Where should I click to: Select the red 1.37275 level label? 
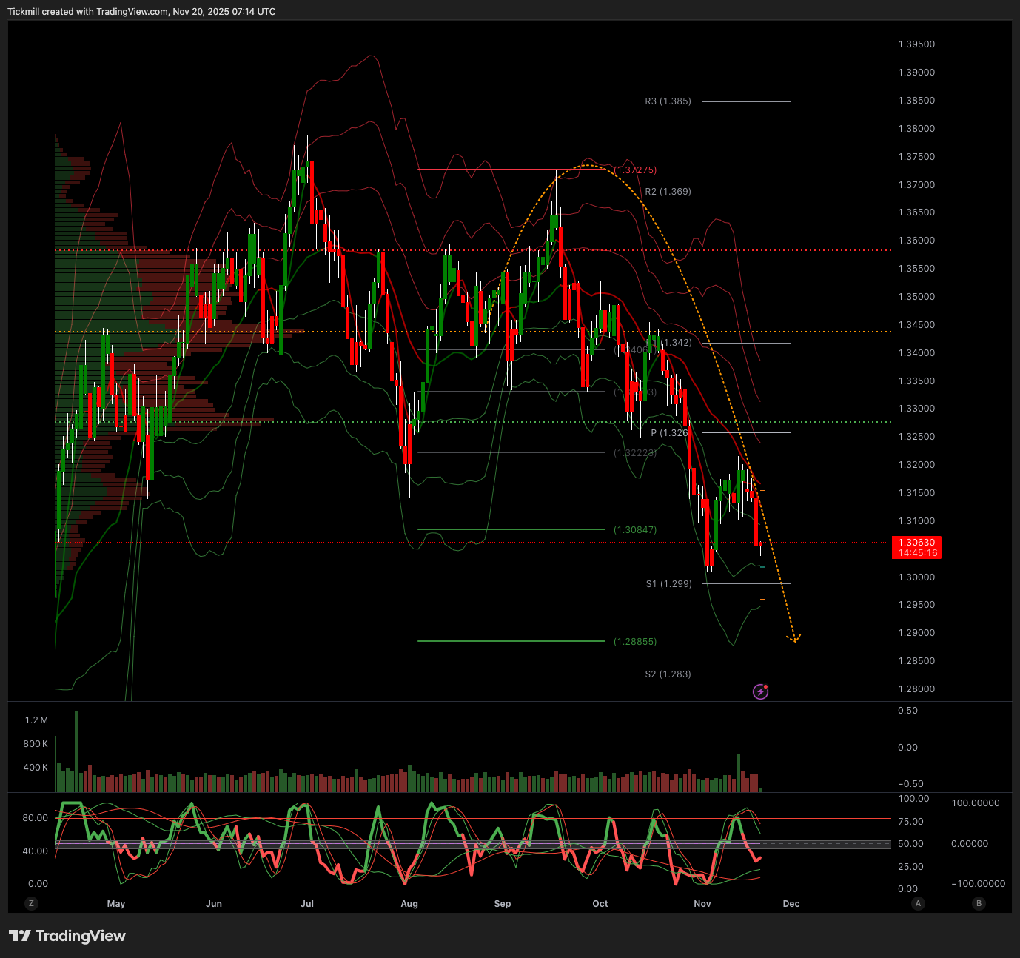635,170
